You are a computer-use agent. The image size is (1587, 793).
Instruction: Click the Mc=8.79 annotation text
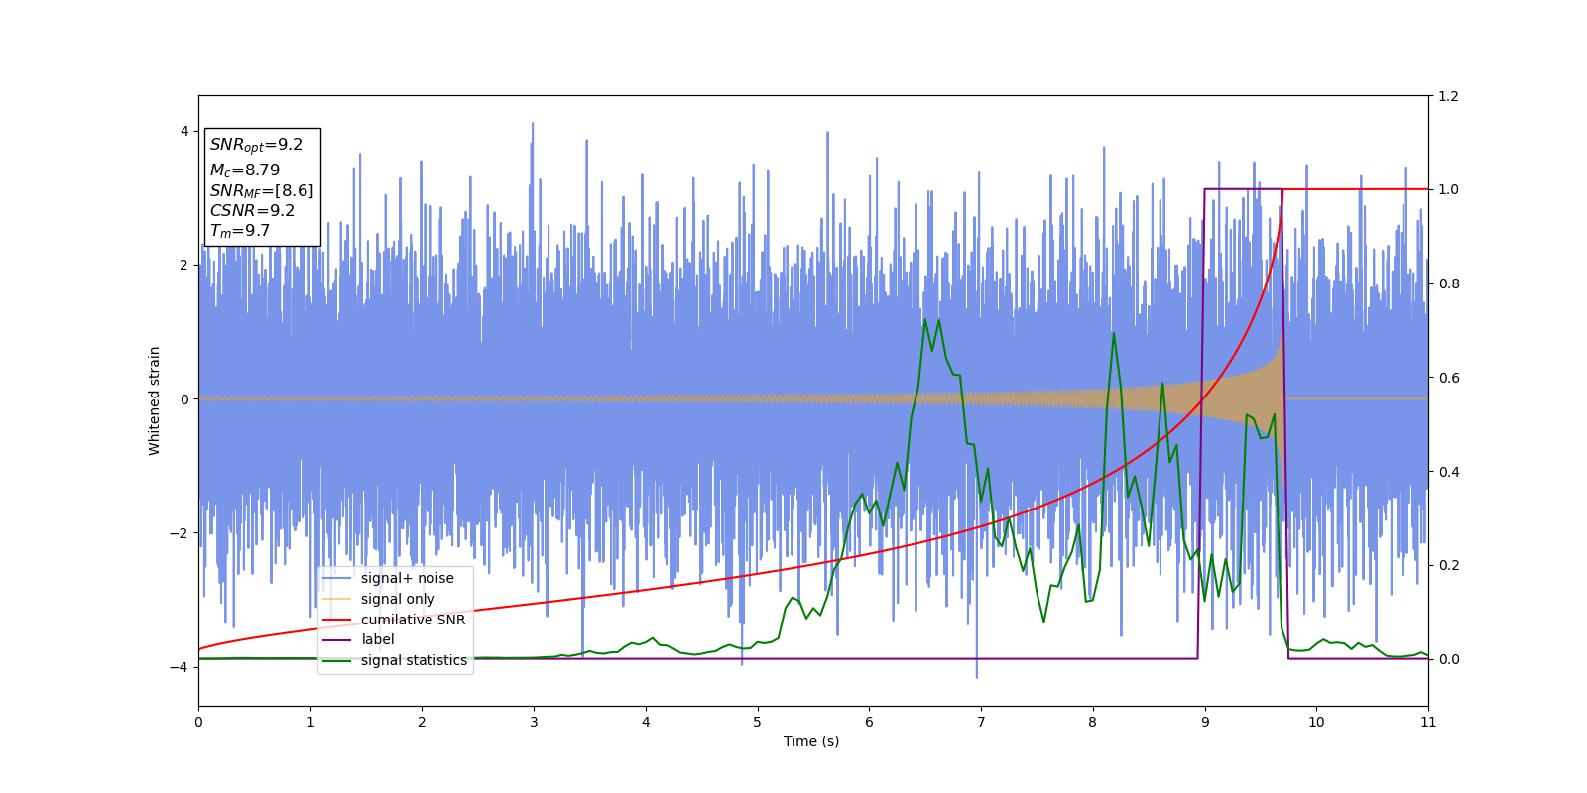245,170
